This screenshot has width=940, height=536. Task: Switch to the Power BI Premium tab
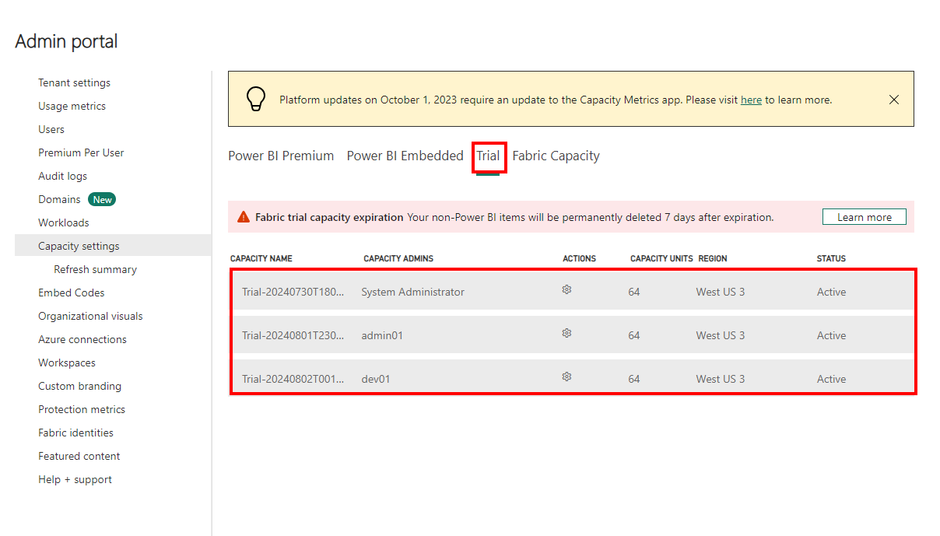pos(281,156)
